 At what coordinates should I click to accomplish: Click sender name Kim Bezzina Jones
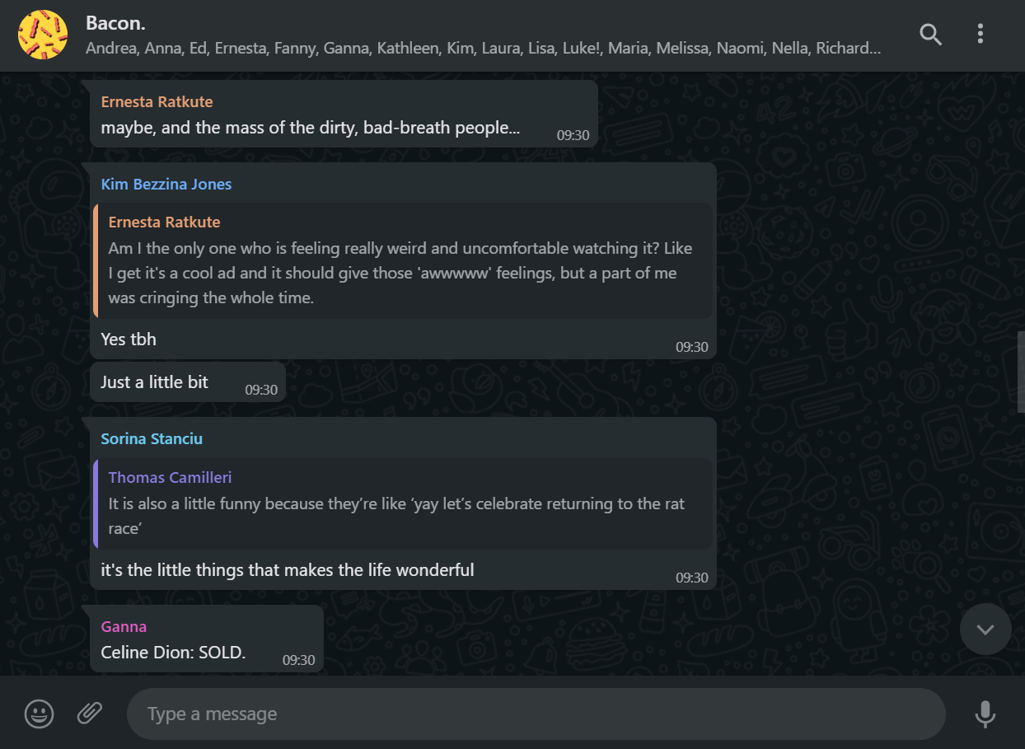click(166, 184)
